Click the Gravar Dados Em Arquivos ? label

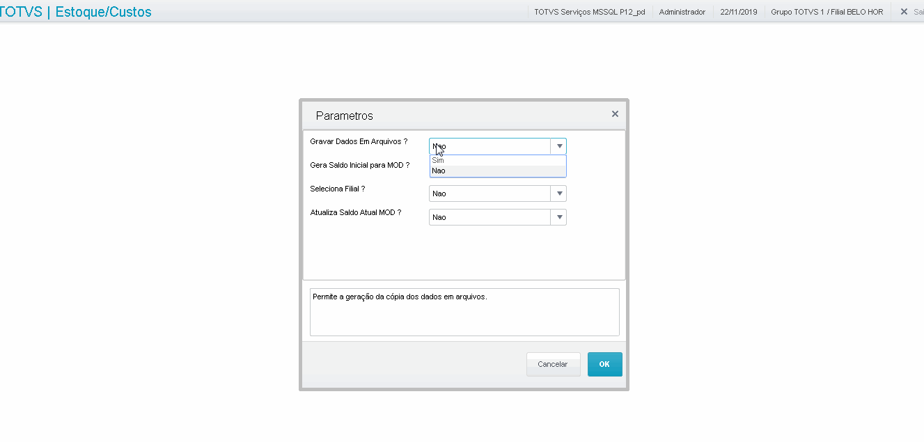[x=359, y=141]
